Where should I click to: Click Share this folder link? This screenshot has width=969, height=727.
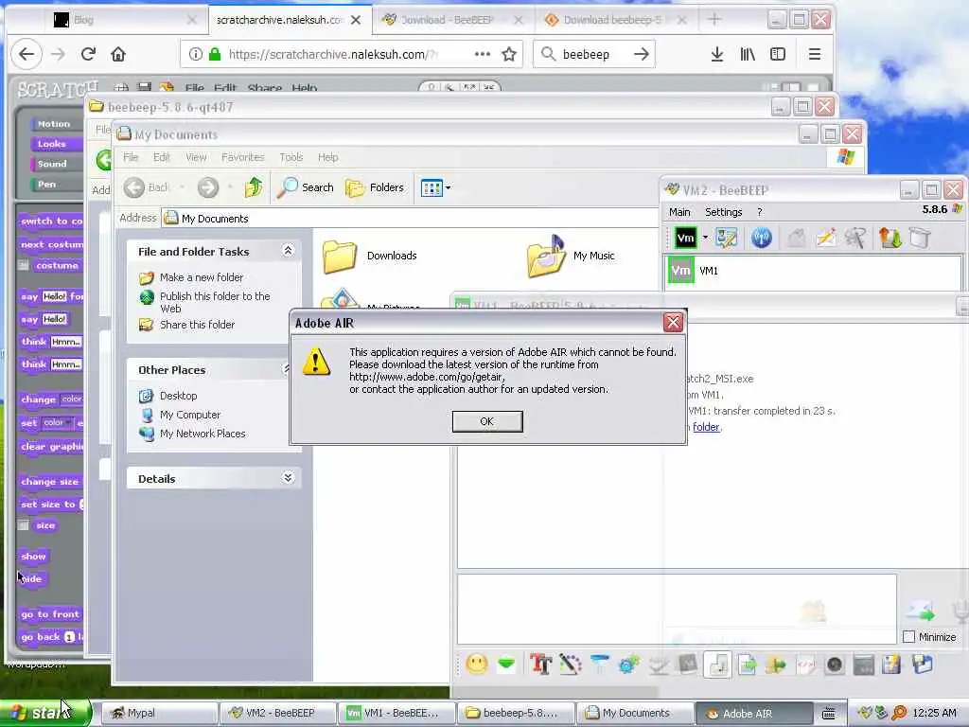point(197,325)
